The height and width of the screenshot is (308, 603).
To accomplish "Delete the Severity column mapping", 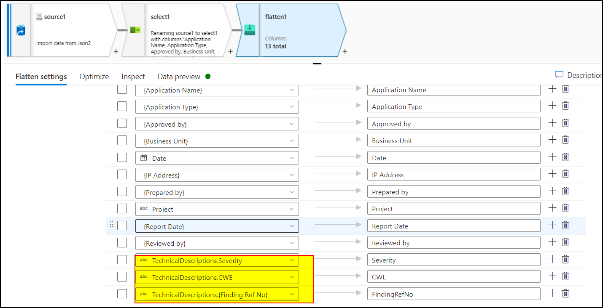I will 565,259.
